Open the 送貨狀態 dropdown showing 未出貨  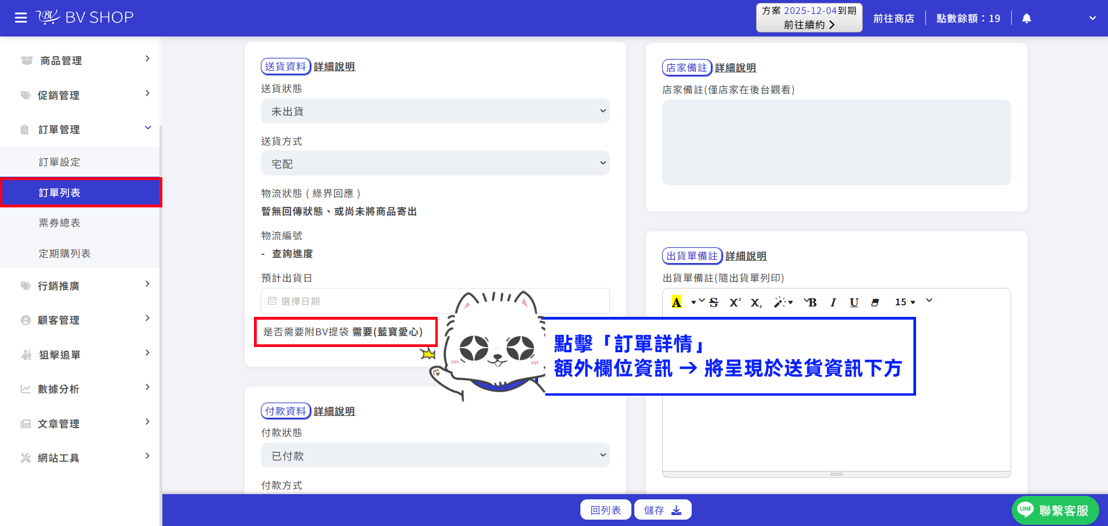[x=435, y=111]
